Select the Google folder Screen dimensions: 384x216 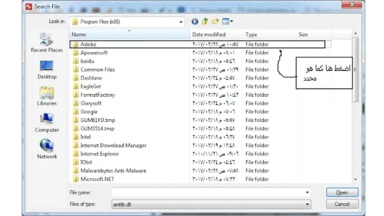pos(89,112)
